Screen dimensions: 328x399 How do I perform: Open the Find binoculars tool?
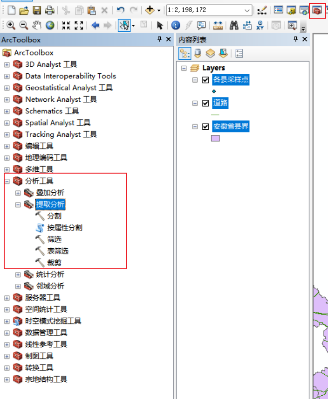pos(234,25)
